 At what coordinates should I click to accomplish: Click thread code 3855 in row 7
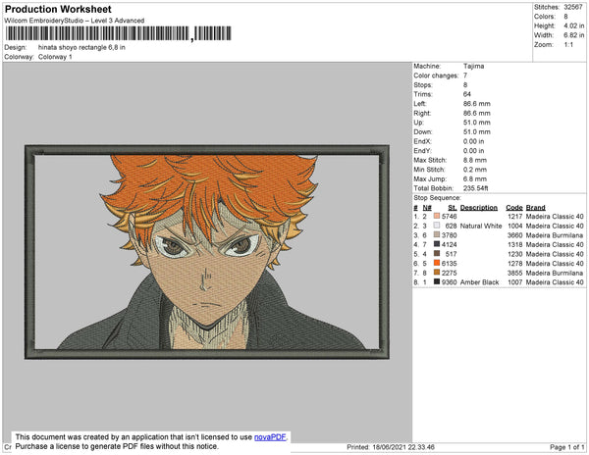[514, 273]
